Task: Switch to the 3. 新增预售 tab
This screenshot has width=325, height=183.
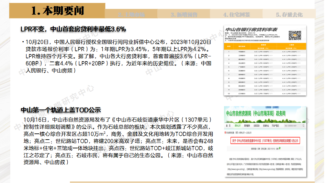Action: click(x=184, y=15)
